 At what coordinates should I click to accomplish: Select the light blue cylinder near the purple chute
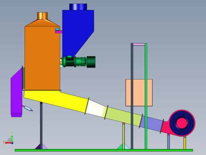tap(28, 108)
